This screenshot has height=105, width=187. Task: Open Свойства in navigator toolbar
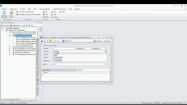point(5,25)
